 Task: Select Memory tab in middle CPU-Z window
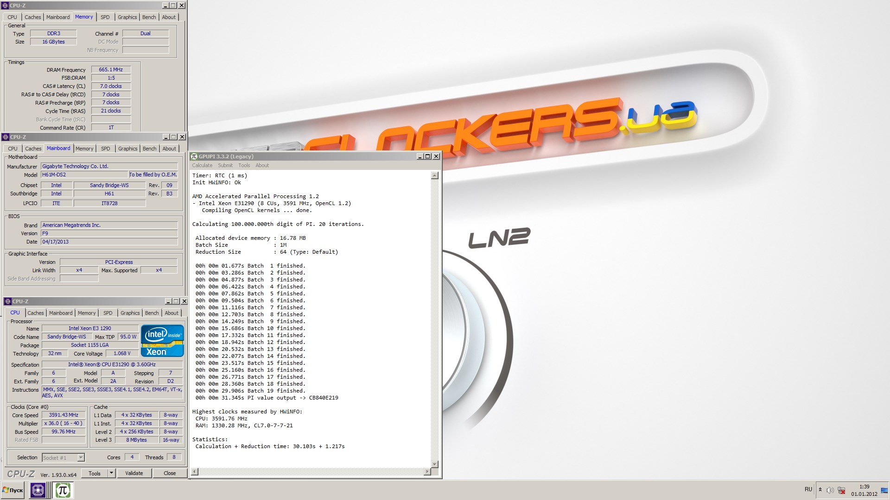point(84,149)
